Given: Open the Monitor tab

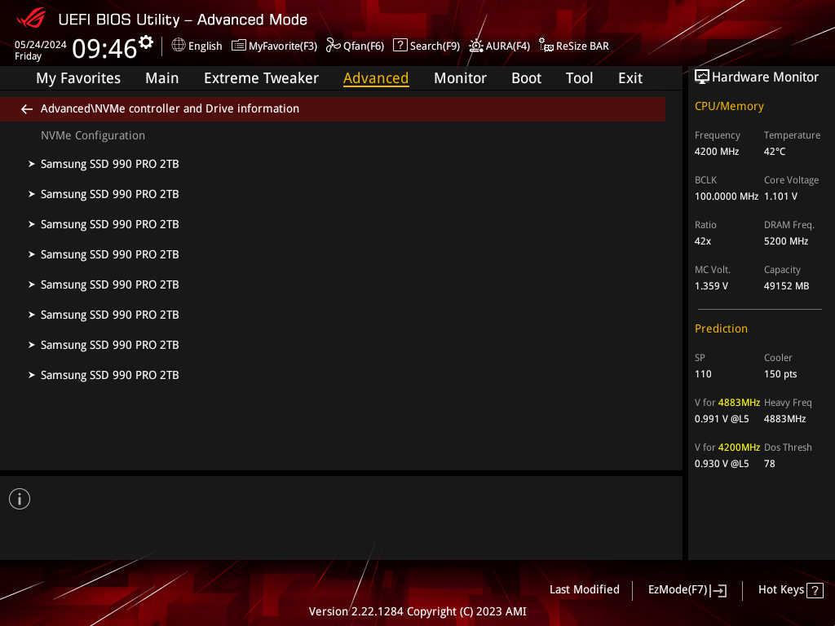Looking at the screenshot, I should coord(460,78).
